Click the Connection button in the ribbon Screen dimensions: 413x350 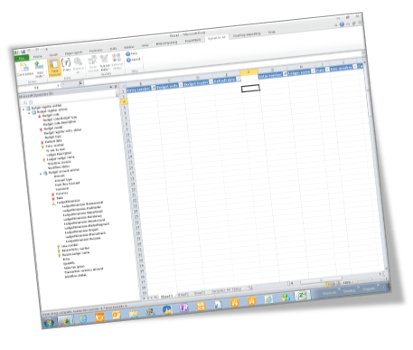(24, 70)
